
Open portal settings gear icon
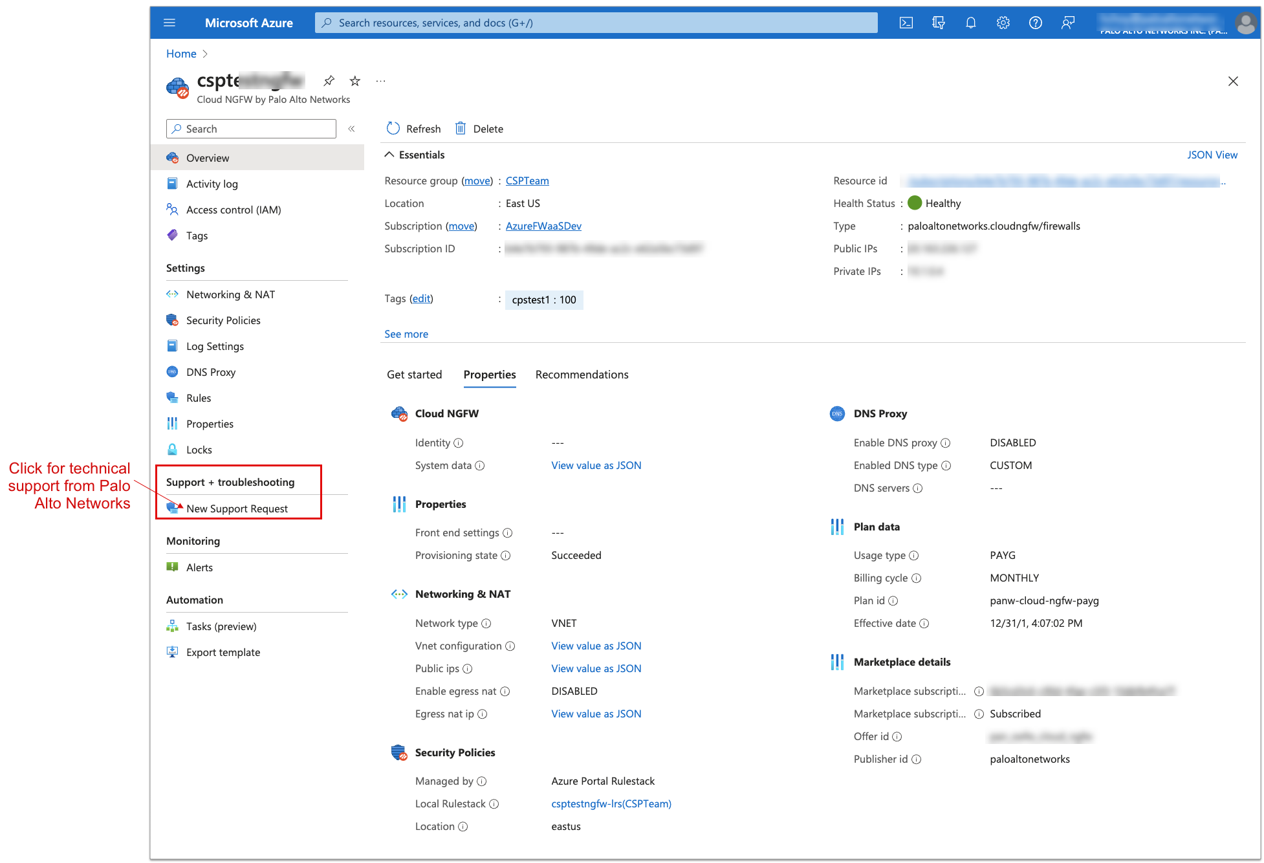[1003, 23]
